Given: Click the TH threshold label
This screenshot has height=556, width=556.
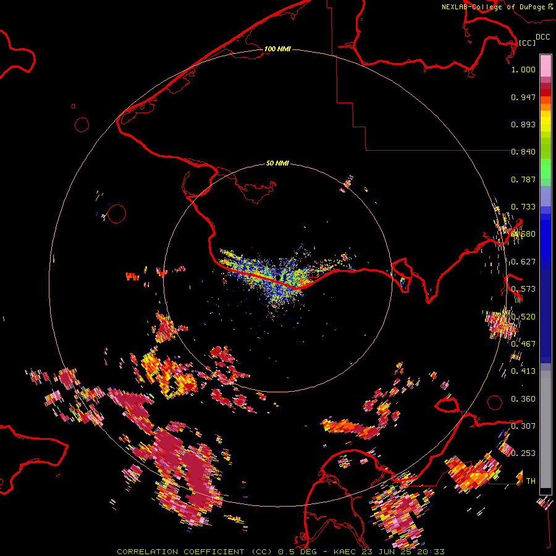Looking at the screenshot, I should [531, 481].
